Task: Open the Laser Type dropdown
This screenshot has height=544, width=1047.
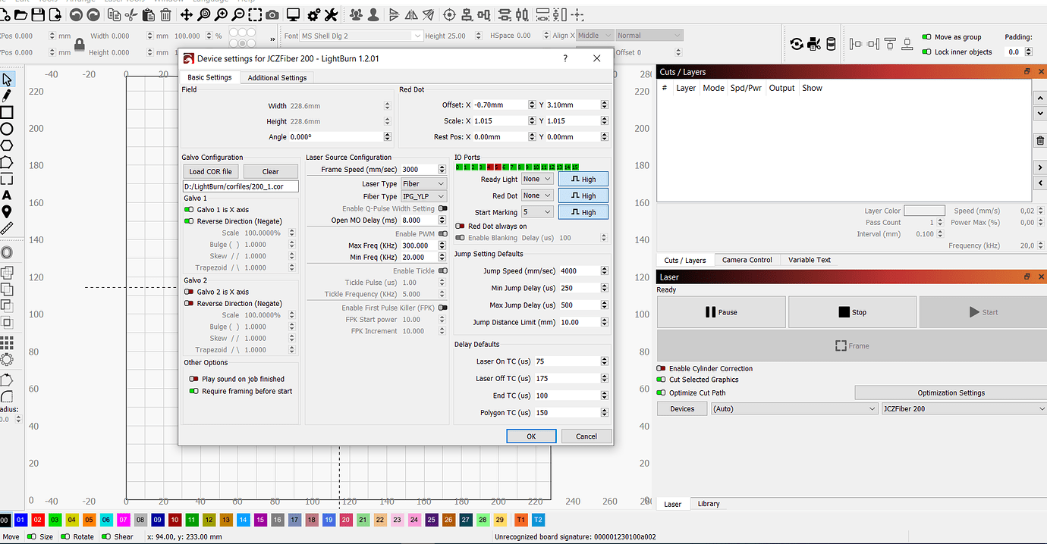Action: coord(423,184)
